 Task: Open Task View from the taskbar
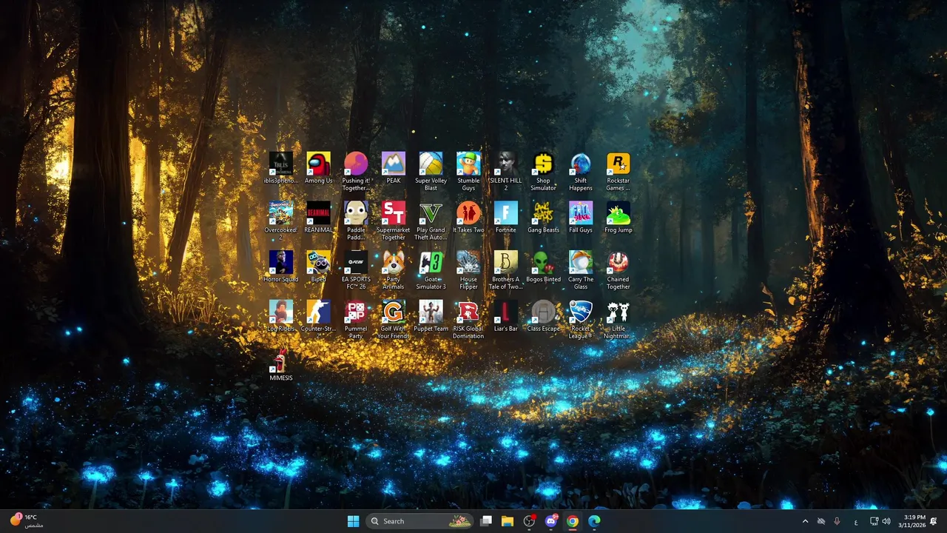coord(486,521)
